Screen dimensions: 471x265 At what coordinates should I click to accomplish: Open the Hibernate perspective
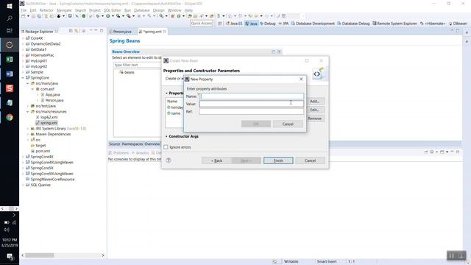pyautogui.click(x=433, y=24)
